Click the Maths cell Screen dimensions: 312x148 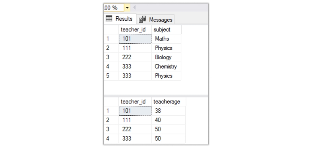[166, 39]
